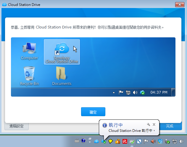This screenshot has width=187, height=147.
Task: Open the orange mailbox tray icon
Action: [117, 141]
